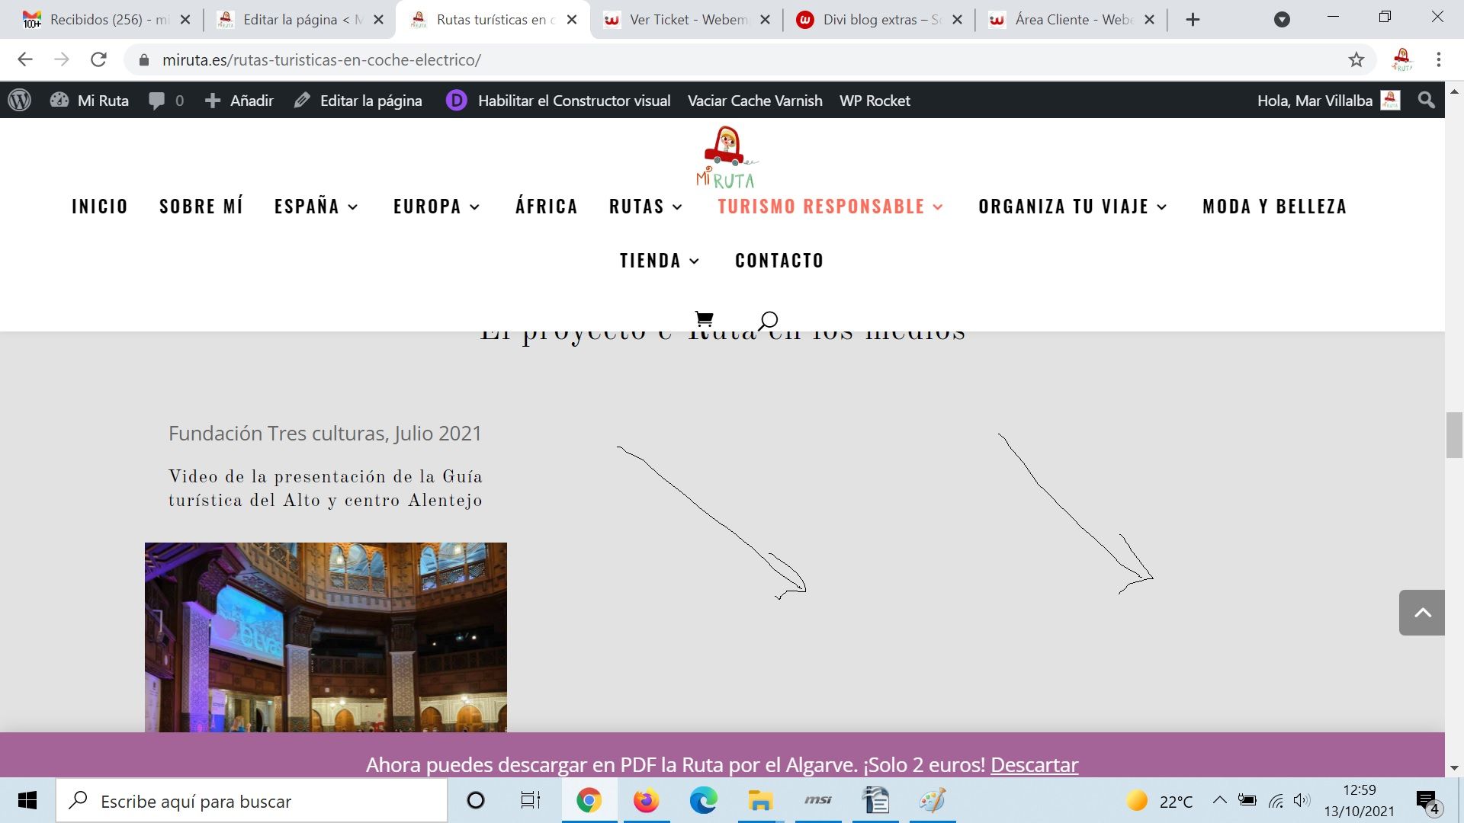Switch to Recibidos Gmail tab

[107, 20]
